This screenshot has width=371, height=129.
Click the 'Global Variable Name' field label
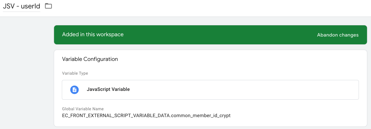tap(83, 109)
